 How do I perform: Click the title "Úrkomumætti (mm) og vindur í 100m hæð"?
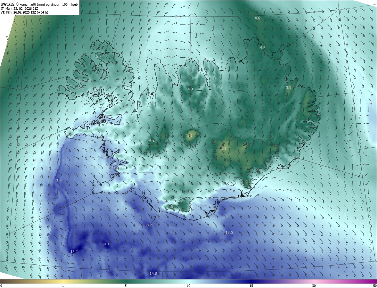[47, 4]
